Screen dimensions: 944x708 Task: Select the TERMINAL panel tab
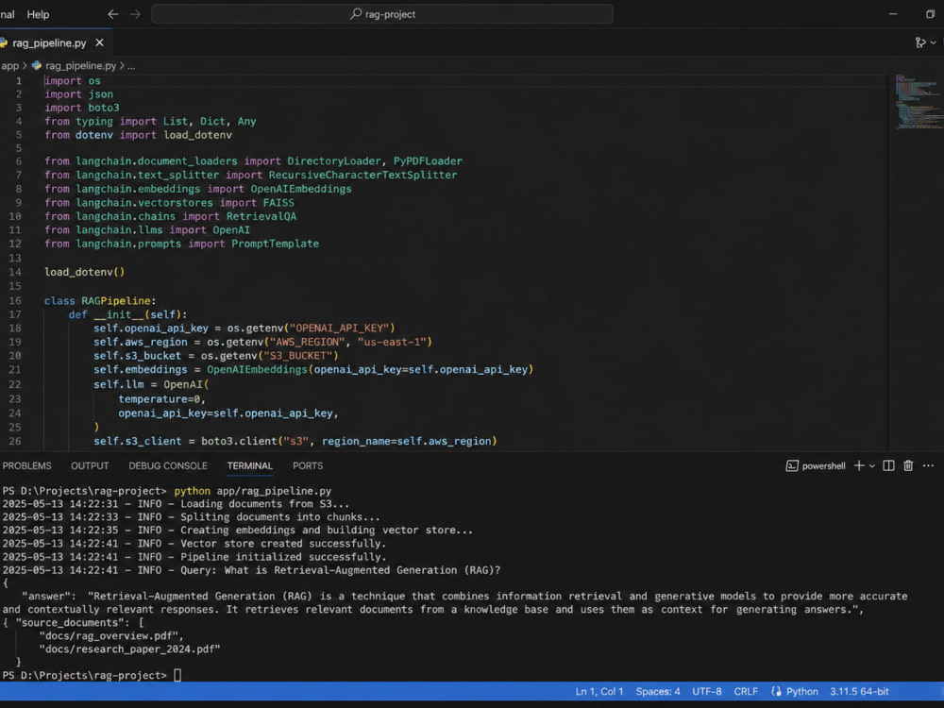click(250, 466)
